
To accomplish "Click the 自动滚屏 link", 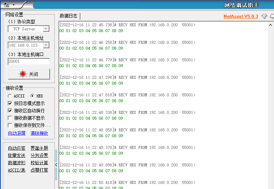I will tap(17, 133).
